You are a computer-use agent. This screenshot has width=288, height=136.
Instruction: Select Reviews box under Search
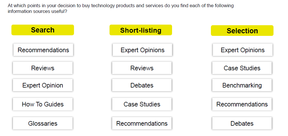pyautogui.click(x=43, y=68)
